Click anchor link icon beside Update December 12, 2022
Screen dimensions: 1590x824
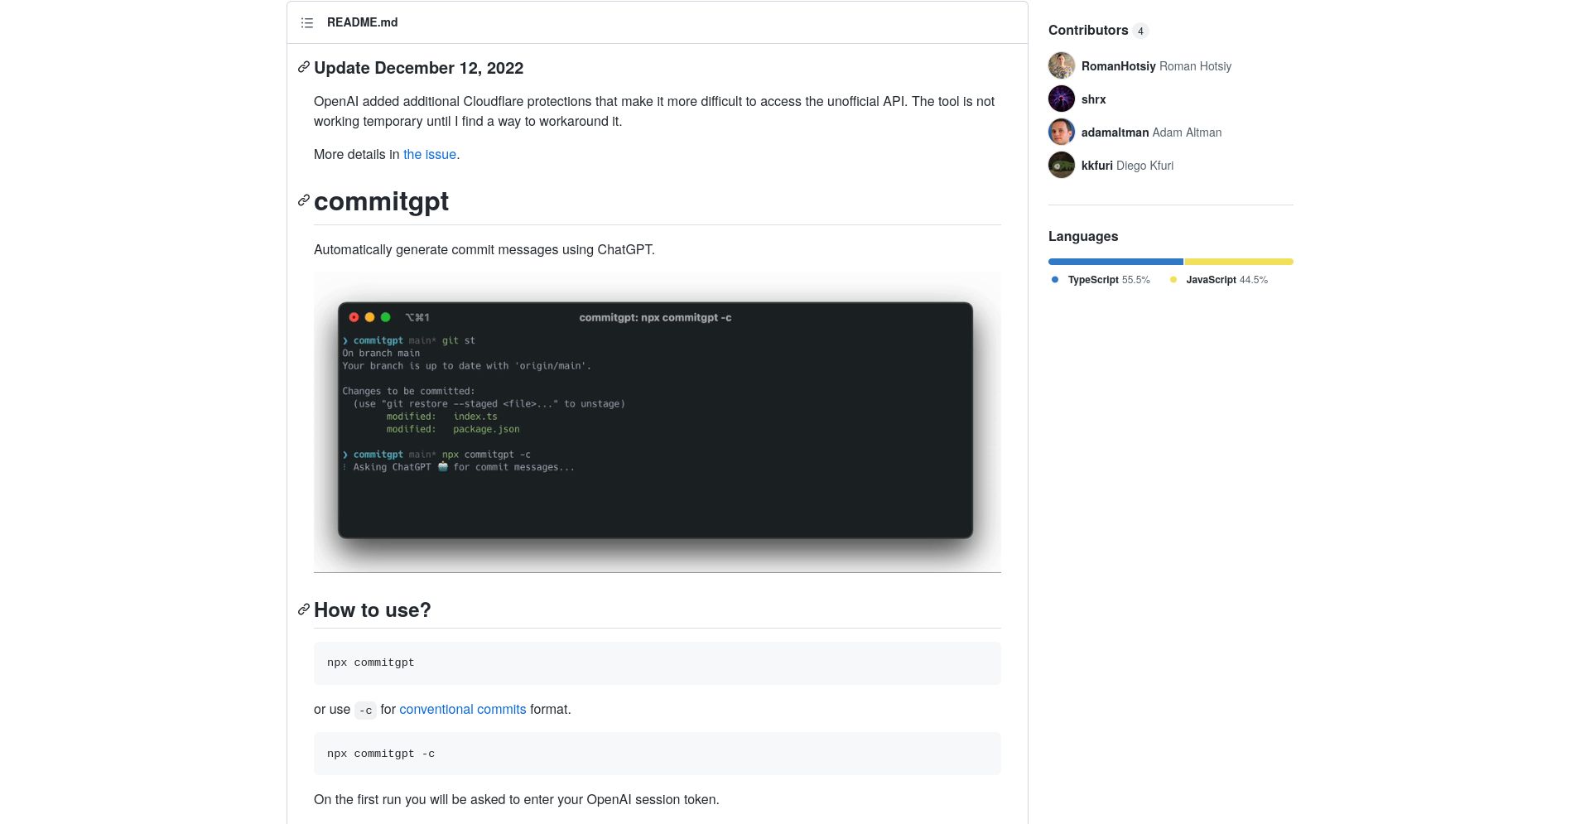point(304,67)
